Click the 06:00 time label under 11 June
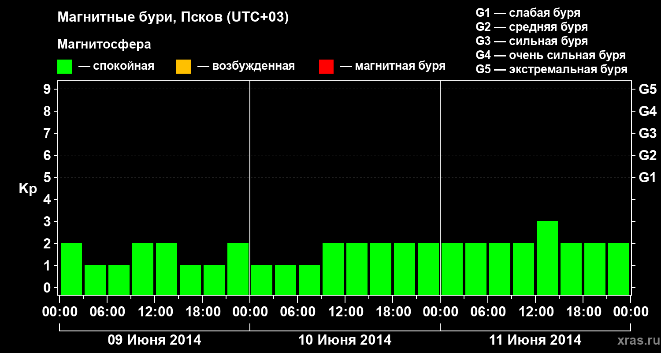Viewport: 661px width, 353px height. coord(488,312)
